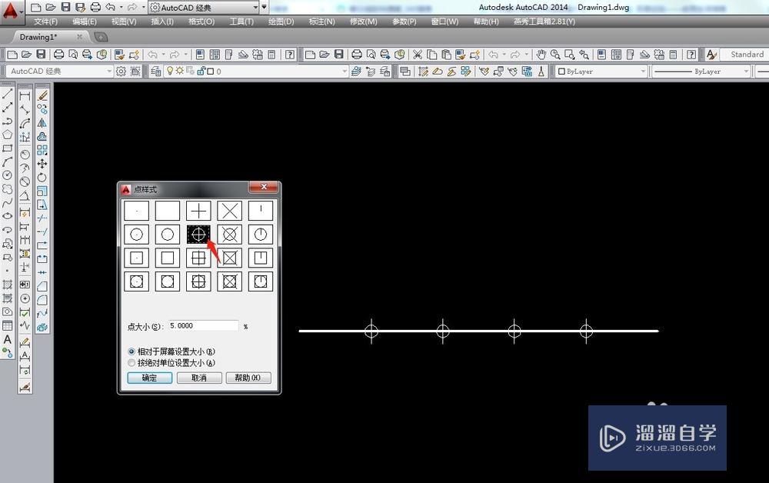Open the 标注(N) menu
The width and height of the screenshot is (769, 483).
[x=321, y=22]
